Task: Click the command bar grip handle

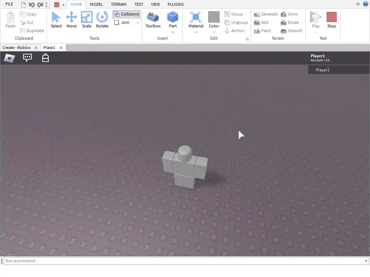Action: pyautogui.click(x=2, y=261)
